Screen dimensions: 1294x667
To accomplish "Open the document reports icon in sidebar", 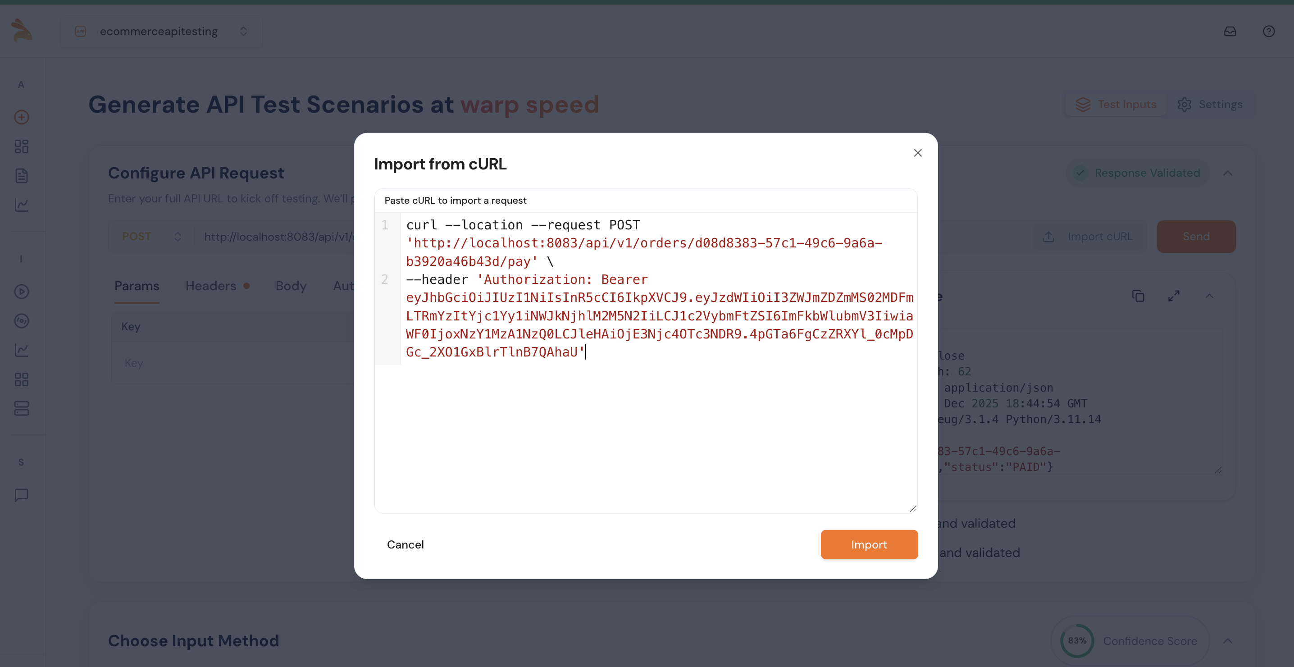I will tap(21, 175).
